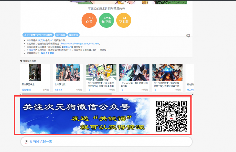Click the horizontal scrollbar thumb under recommendations
The width and height of the screenshot is (236, 152).
tap(67, 95)
